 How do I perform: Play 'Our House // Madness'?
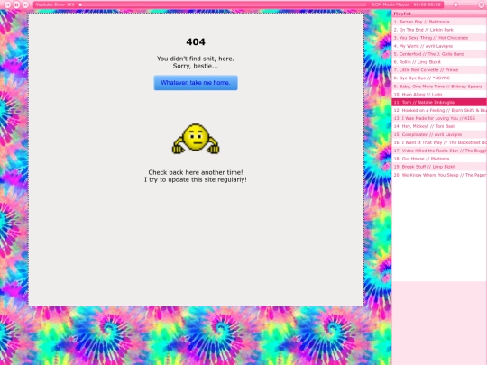(439, 159)
